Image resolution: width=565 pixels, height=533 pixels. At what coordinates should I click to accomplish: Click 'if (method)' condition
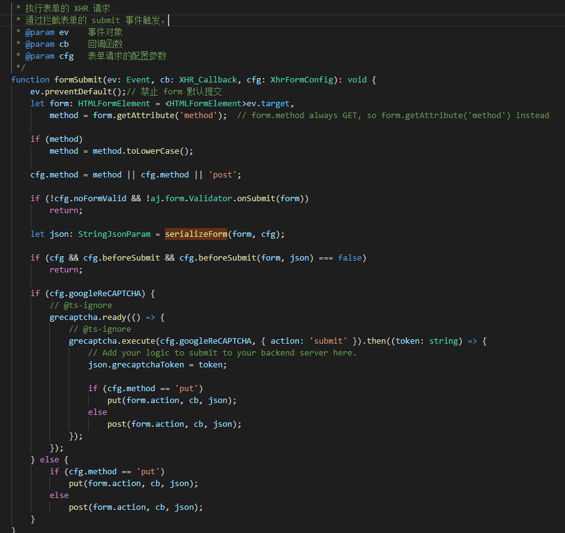[x=57, y=139]
